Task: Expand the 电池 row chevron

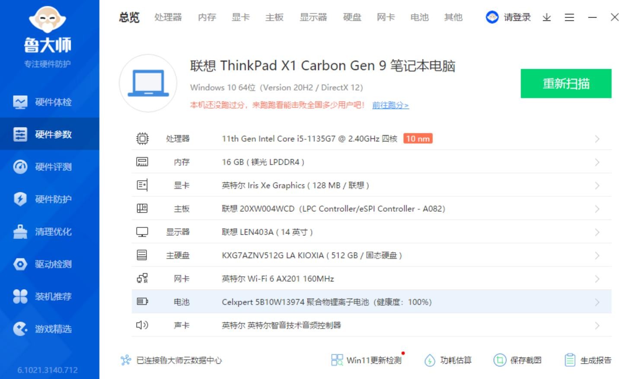Action: [x=597, y=303]
